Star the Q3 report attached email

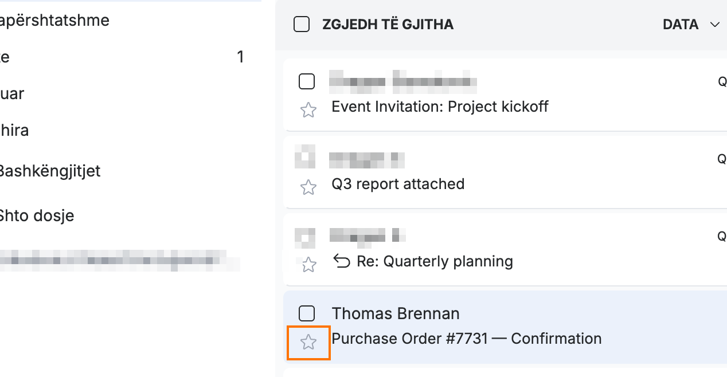308,187
